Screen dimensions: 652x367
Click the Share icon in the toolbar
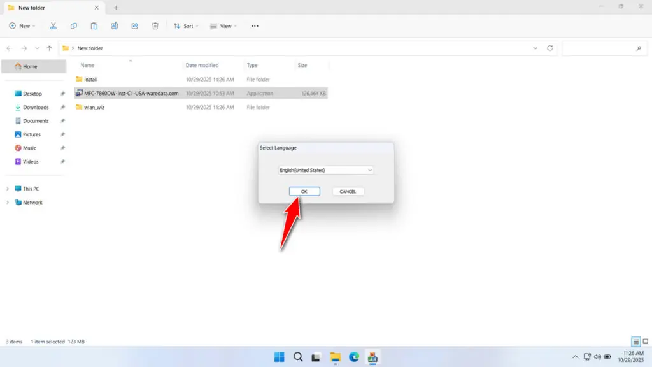point(134,25)
